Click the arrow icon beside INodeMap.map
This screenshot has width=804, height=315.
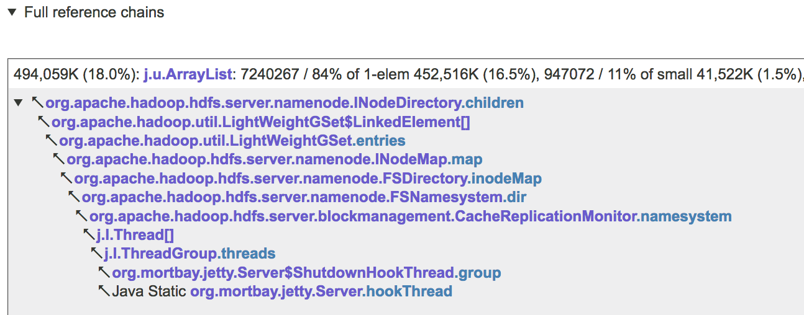click(59, 159)
